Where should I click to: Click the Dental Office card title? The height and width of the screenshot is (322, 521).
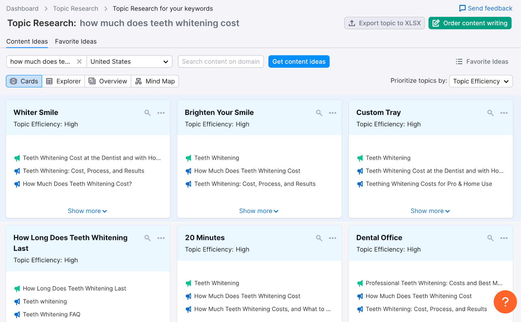379,238
